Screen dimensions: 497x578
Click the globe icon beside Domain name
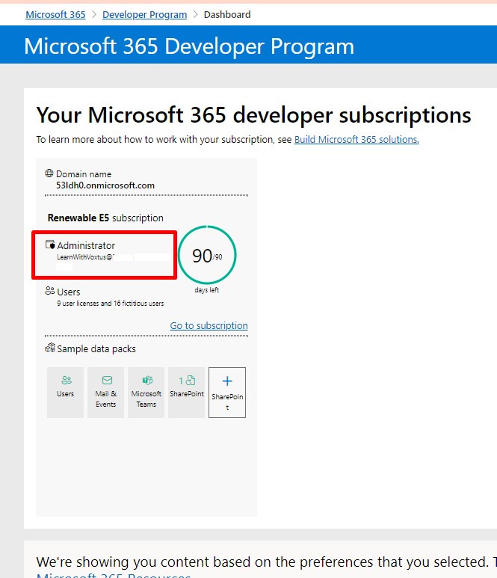click(x=49, y=173)
